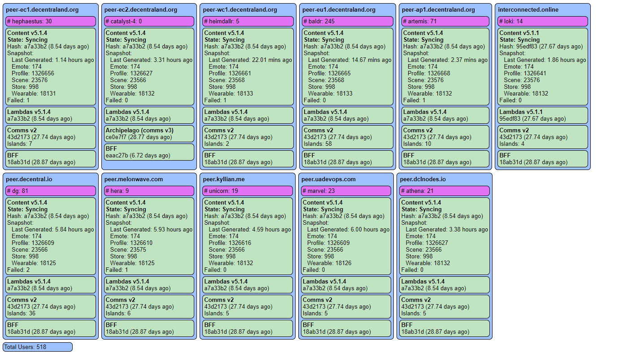The image size is (641, 362).
Task: Click 'Last Generated: 1.14 hours ago'
Action: coord(53,60)
